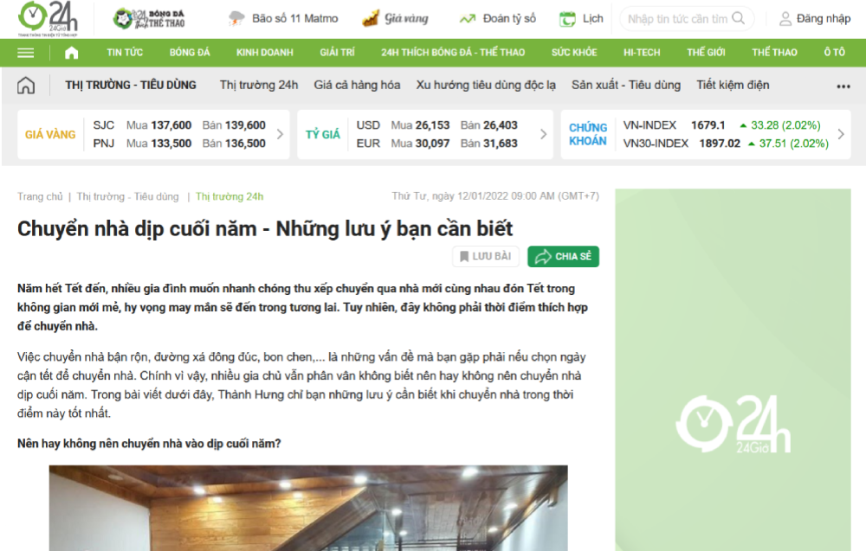Screen dimensions: 866x551
Task: Open Lịch calendar icon link
Action: tap(569, 18)
